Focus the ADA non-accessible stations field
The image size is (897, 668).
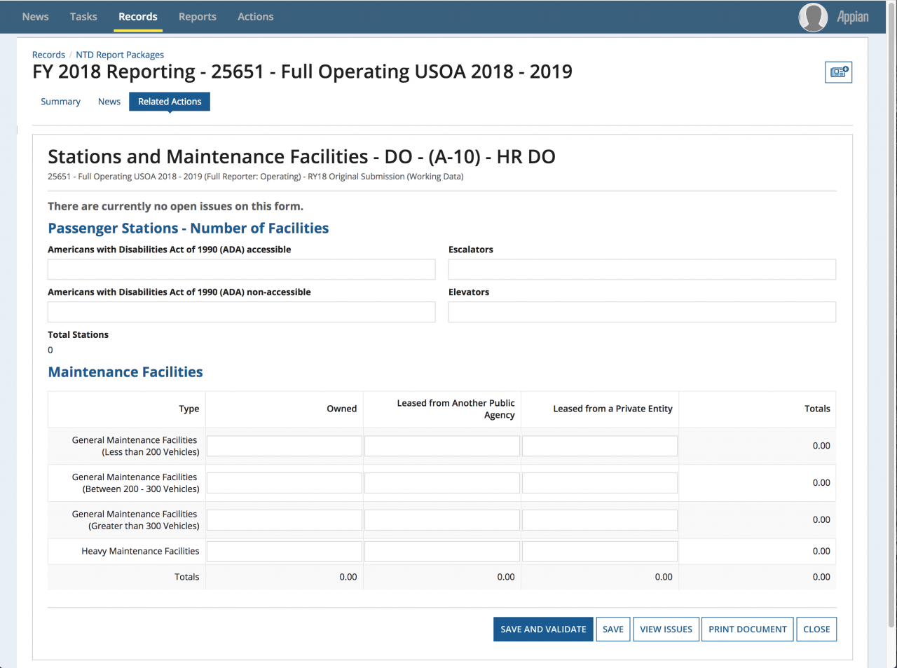click(x=242, y=313)
